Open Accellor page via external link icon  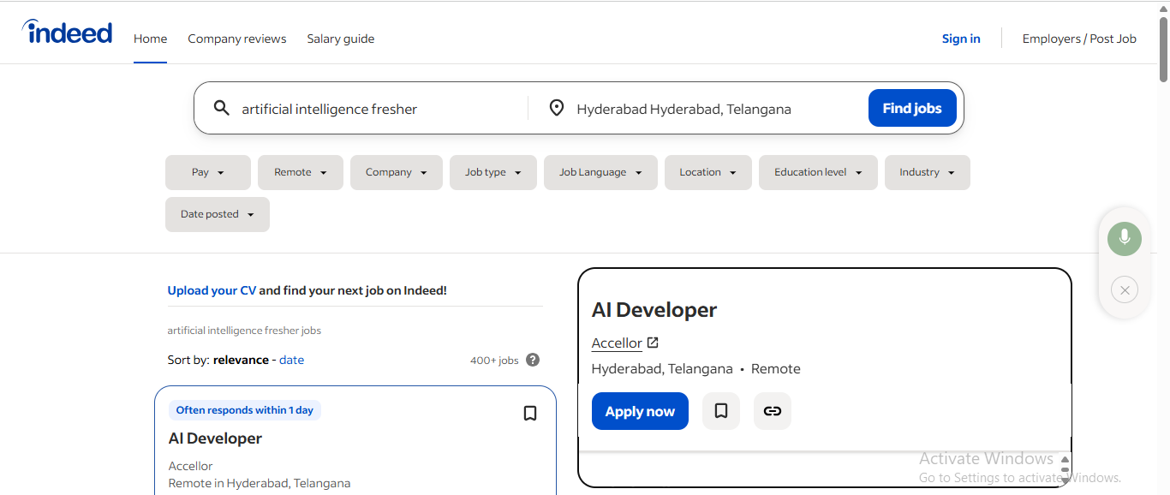[652, 342]
